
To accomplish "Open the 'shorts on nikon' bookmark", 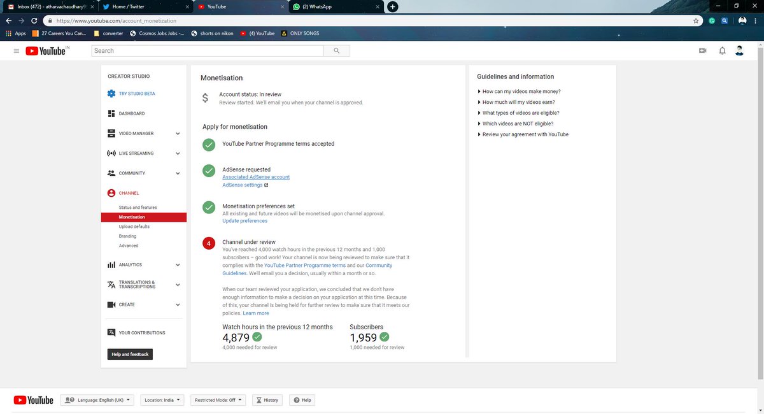I will [x=213, y=33].
